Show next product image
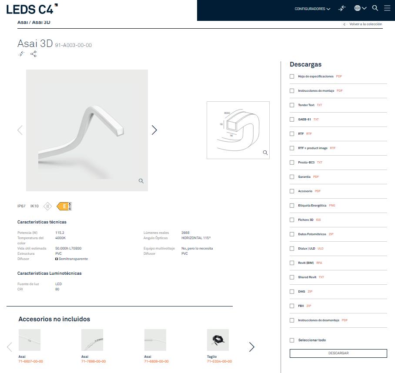Image resolution: width=395 pixels, height=373 pixels. (x=154, y=130)
